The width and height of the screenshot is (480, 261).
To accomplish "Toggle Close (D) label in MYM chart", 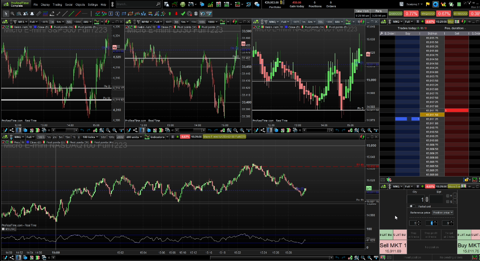I will tap(165, 27).
